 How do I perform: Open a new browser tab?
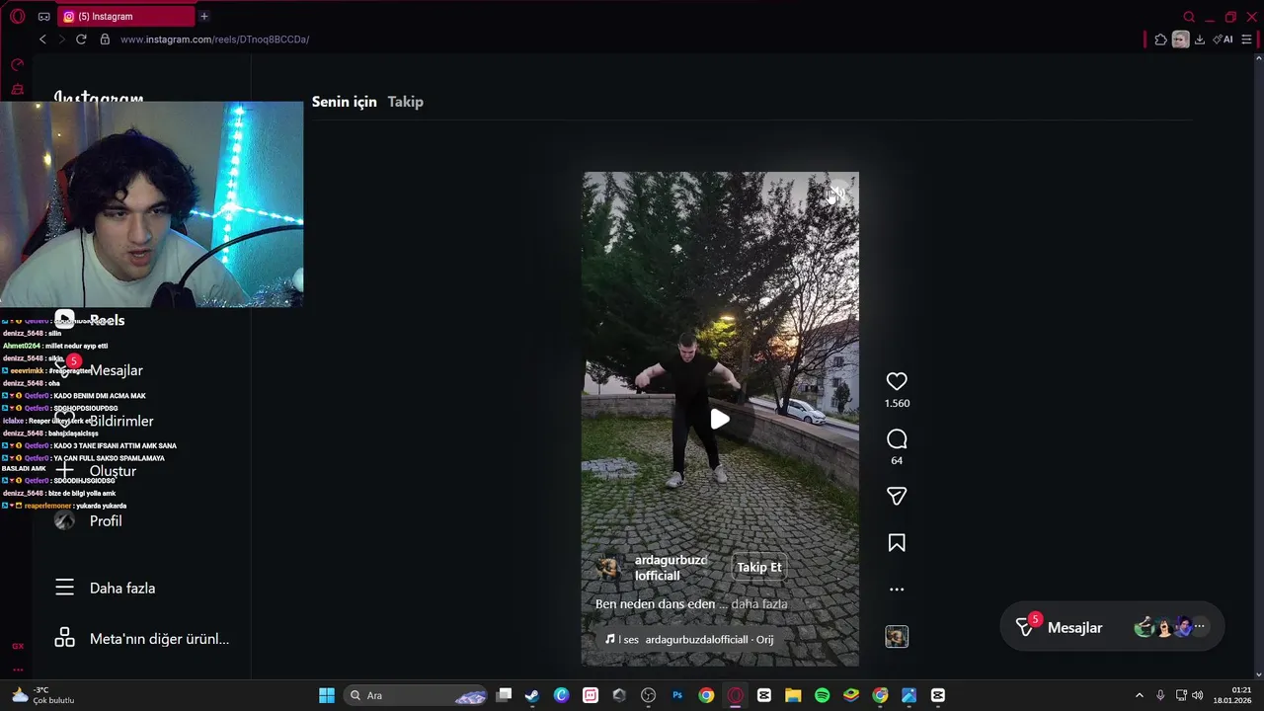(x=204, y=16)
